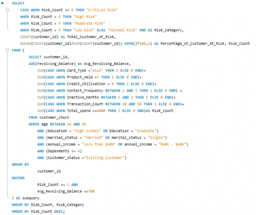The image size is (256, 215).
Task: Click the Credit_Utilisation column name
Action: coord(86,84)
